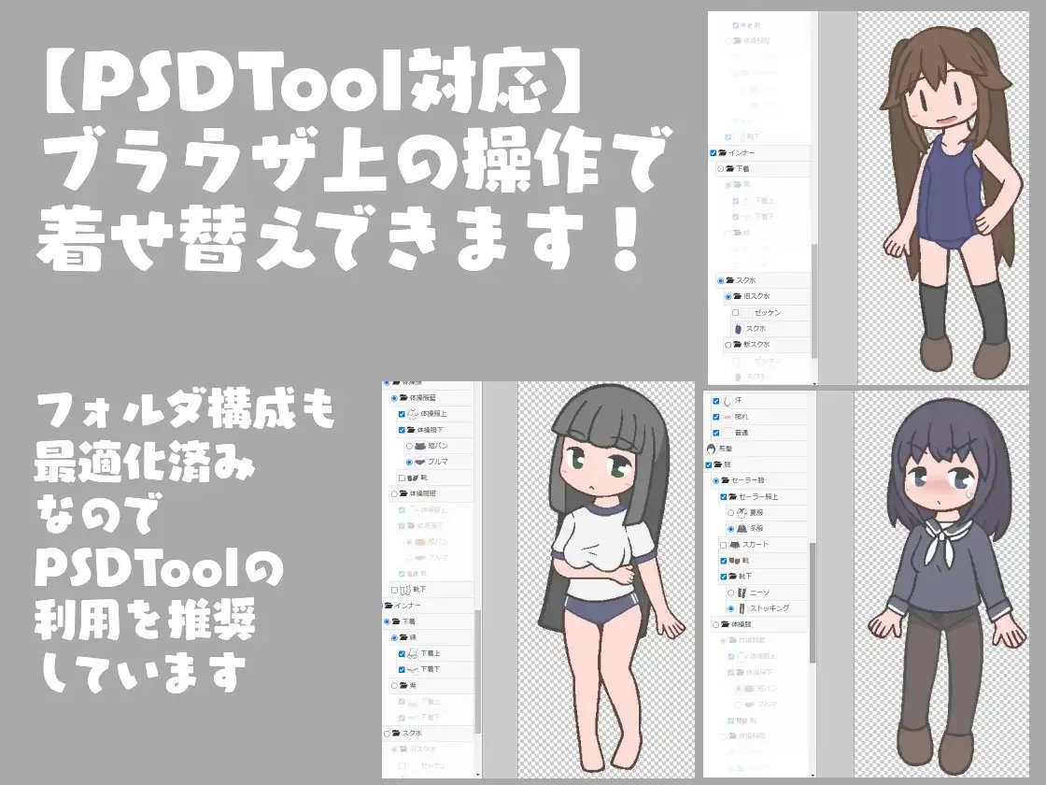The height and width of the screenshot is (785, 1046).
Task: Click the 照れ blush layer icon
Action: point(728,417)
